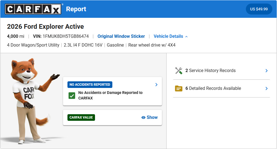Viewport: 277px width, 149px height.
Task: Click '4 Door Wagon/Sport Utility' text
Action: [33, 45]
